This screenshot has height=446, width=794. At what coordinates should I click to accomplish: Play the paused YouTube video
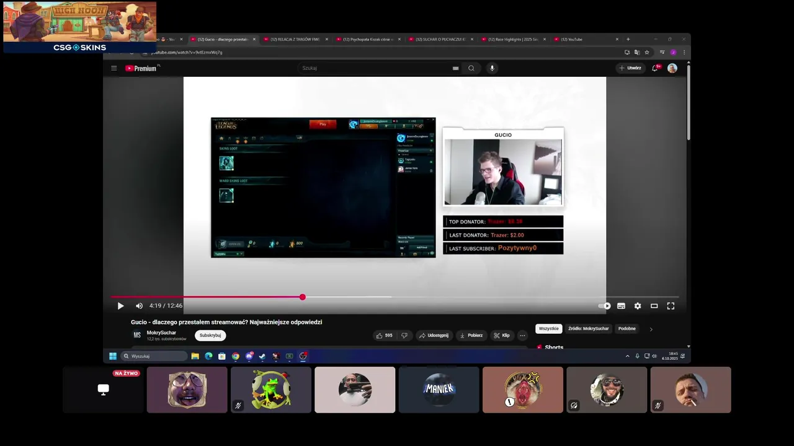[120, 306]
